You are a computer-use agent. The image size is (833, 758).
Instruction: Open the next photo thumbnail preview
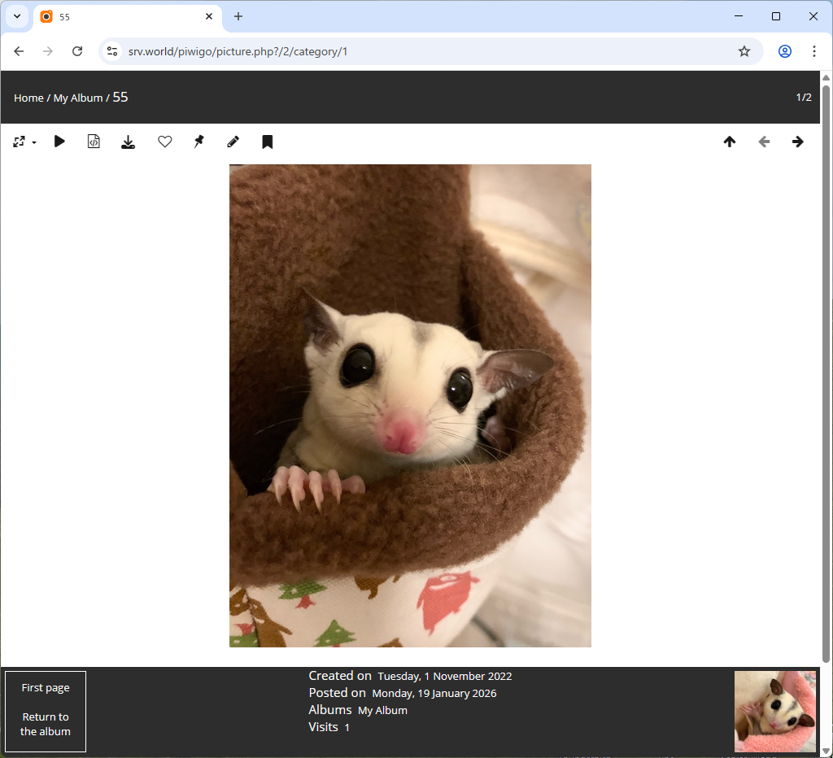pyautogui.click(x=774, y=711)
